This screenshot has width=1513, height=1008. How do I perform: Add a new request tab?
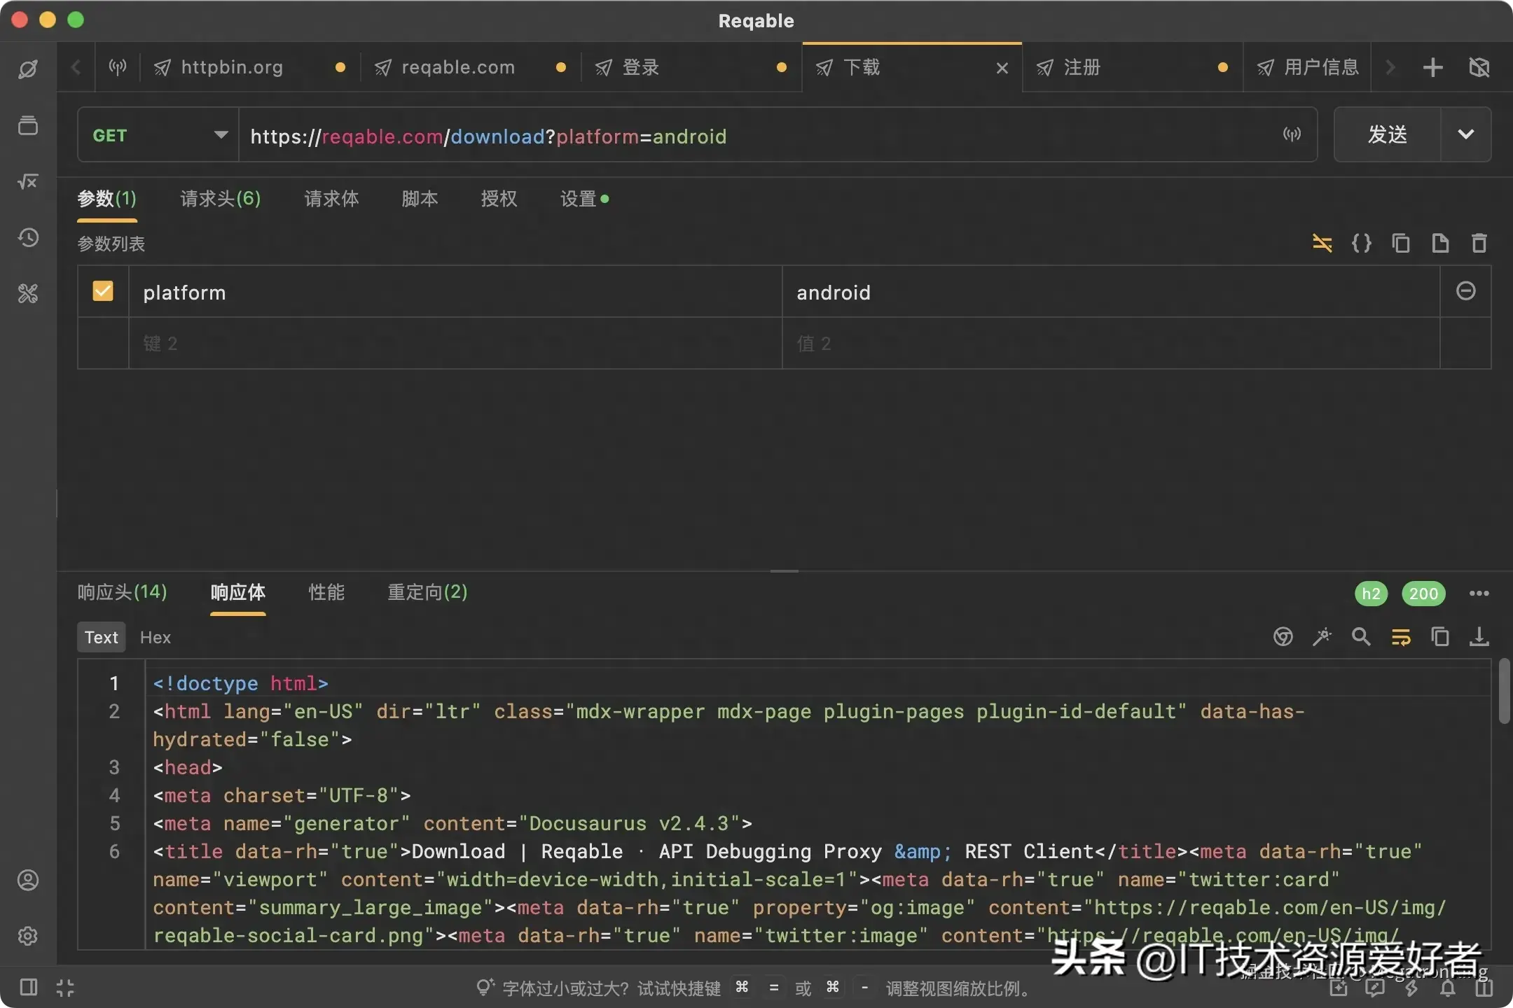click(x=1433, y=67)
